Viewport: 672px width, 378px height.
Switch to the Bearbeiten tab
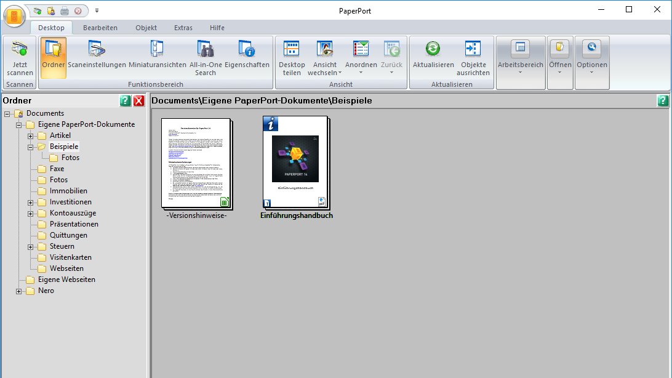click(100, 28)
